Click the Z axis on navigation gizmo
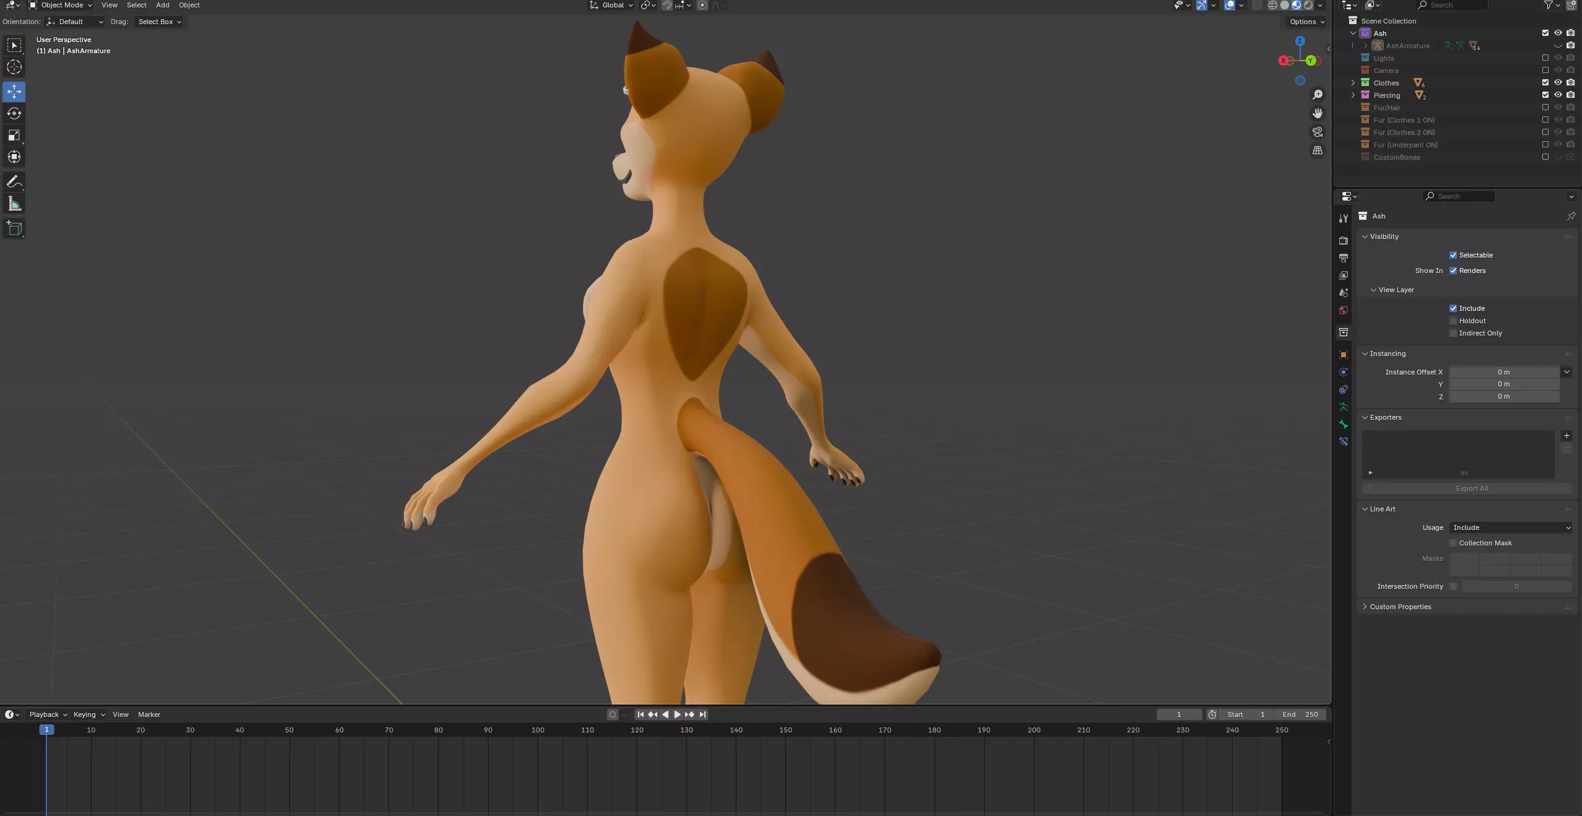The image size is (1582, 816). (x=1300, y=41)
